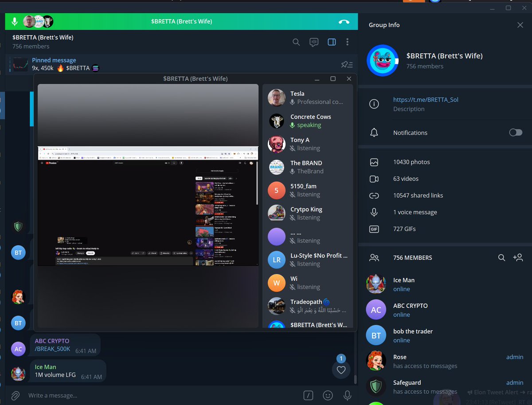Click the $BRETTA group avatar in Group Info
Viewport: 532px width, 405px height.
(383, 60)
